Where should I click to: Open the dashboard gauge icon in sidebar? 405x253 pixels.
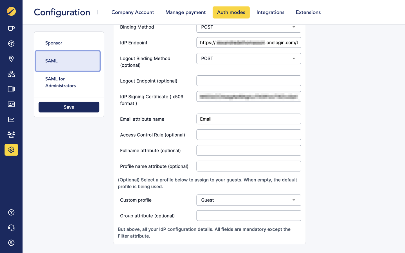pos(11,43)
